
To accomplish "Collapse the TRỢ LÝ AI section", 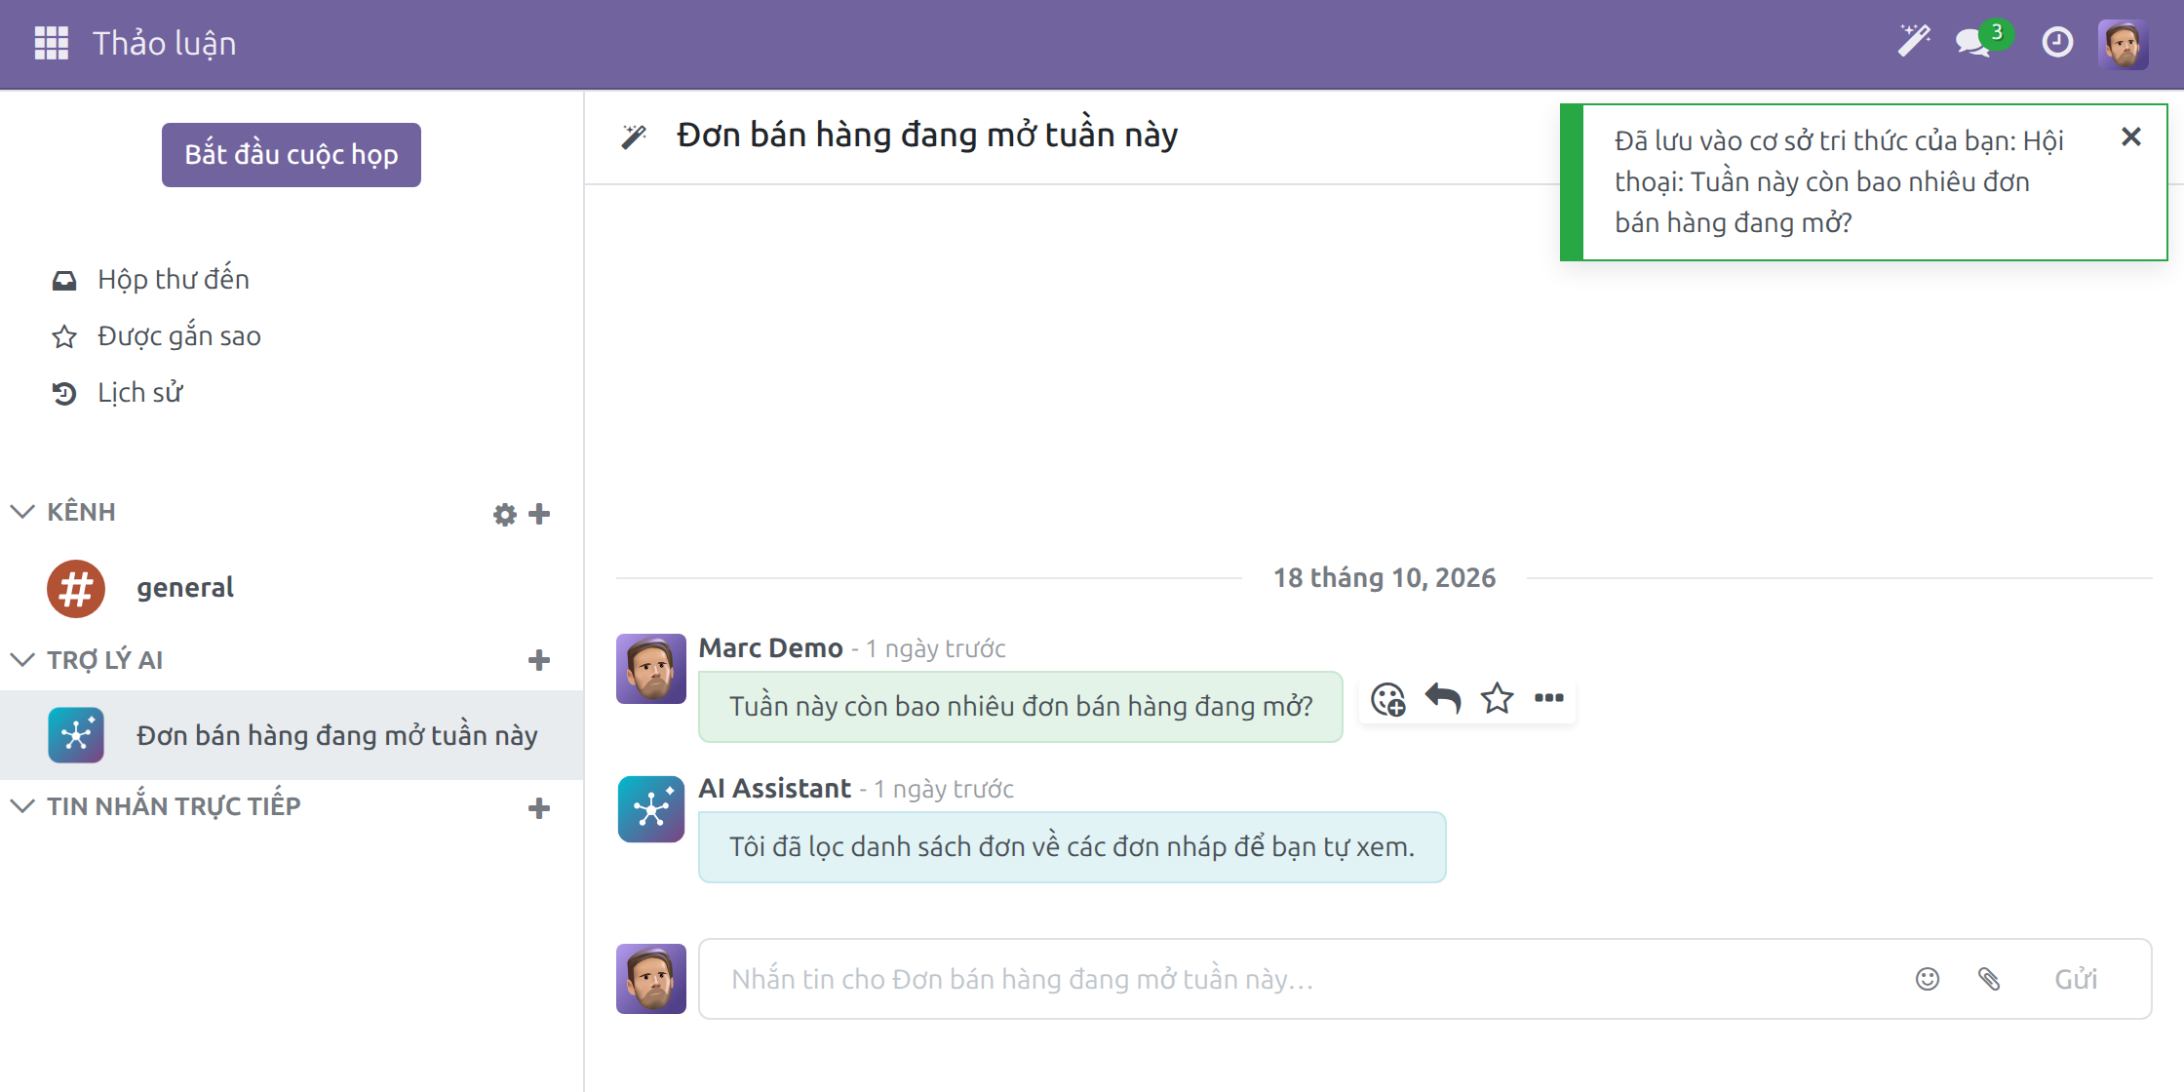I will coord(22,660).
